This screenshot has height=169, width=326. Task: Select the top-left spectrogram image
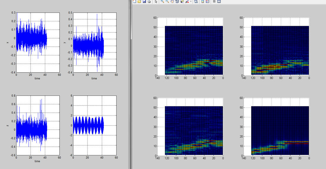point(194,50)
